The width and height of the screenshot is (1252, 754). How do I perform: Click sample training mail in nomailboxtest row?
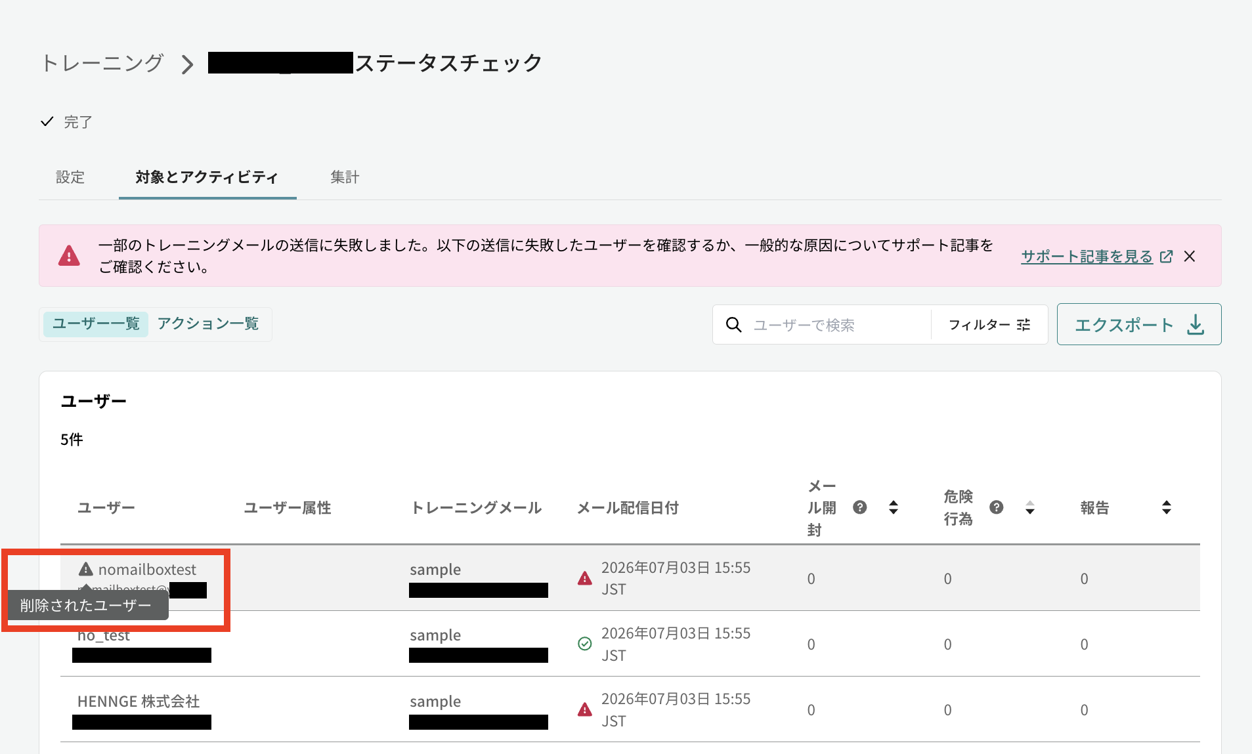(435, 570)
